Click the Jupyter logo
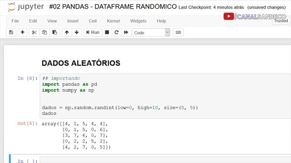Viewport: 291px width, 163px height. (x=26, y=7)
